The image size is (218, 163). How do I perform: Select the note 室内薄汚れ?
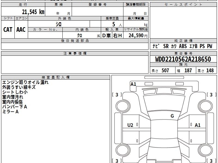point(13,97)
